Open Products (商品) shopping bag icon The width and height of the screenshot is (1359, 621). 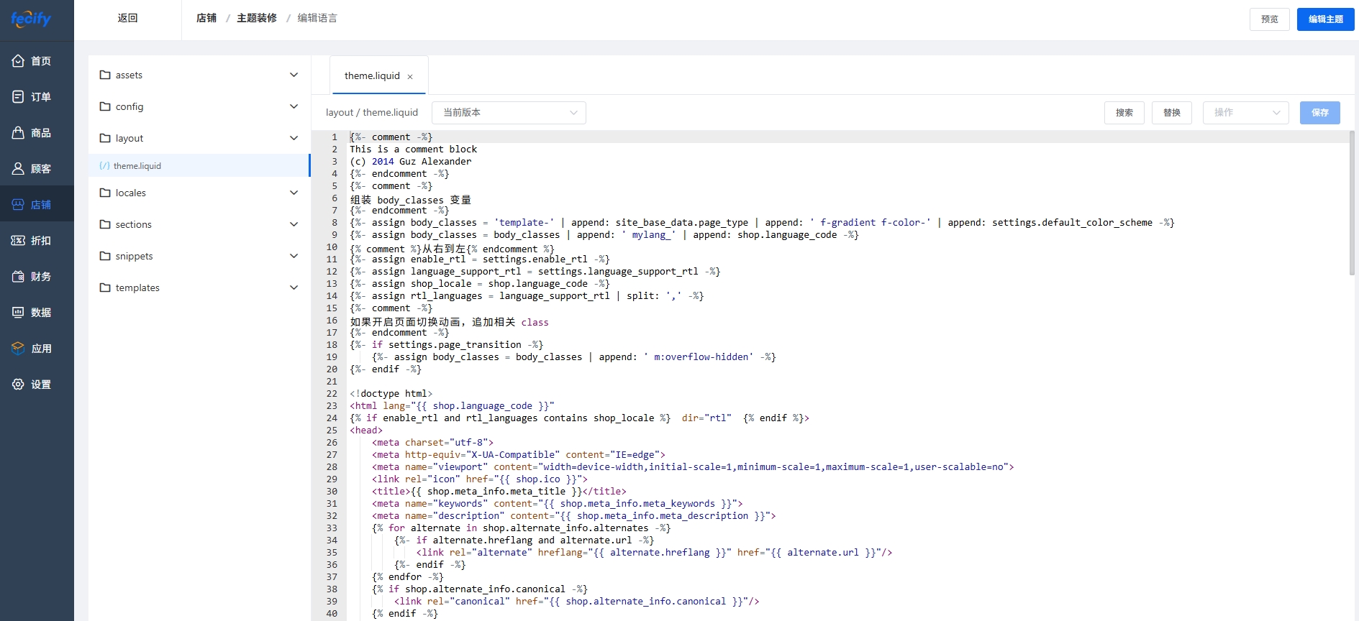click(18, 133)
